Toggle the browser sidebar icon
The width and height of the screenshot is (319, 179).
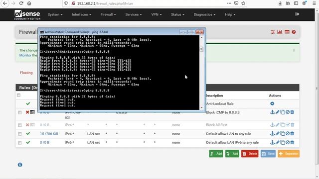(x=296, y=3)
